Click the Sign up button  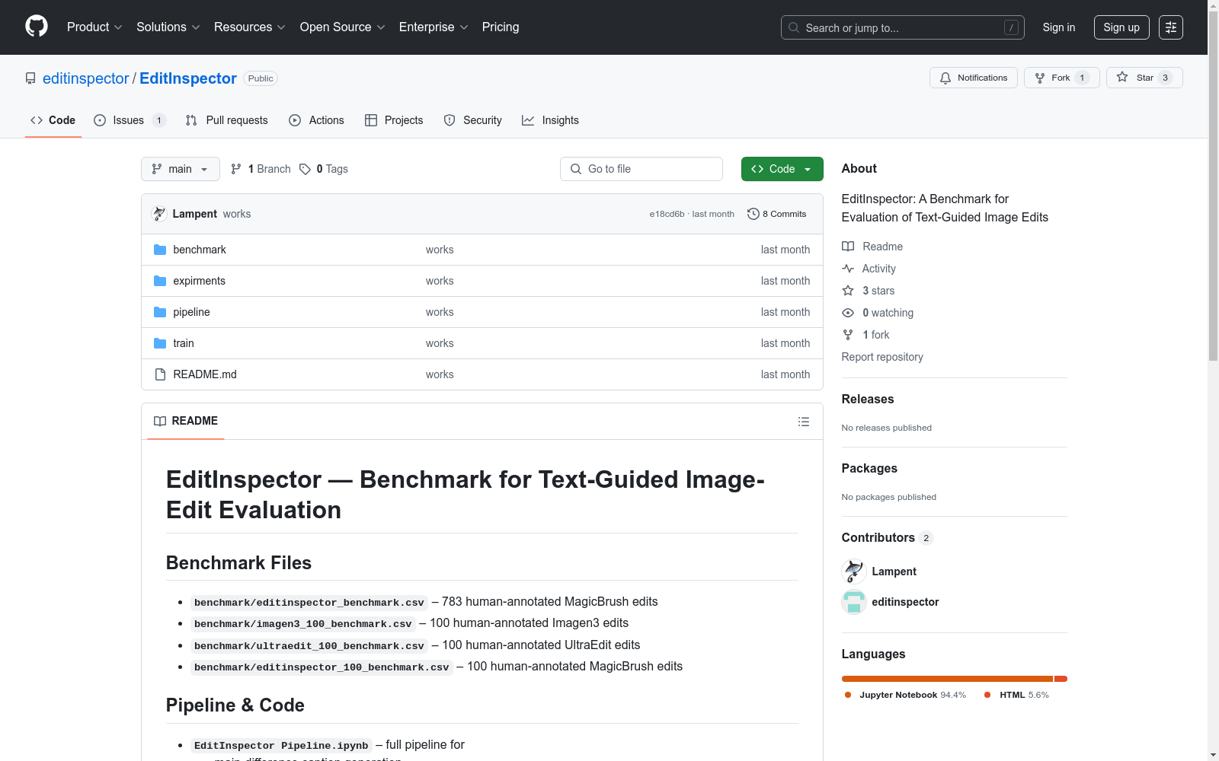1121,27
